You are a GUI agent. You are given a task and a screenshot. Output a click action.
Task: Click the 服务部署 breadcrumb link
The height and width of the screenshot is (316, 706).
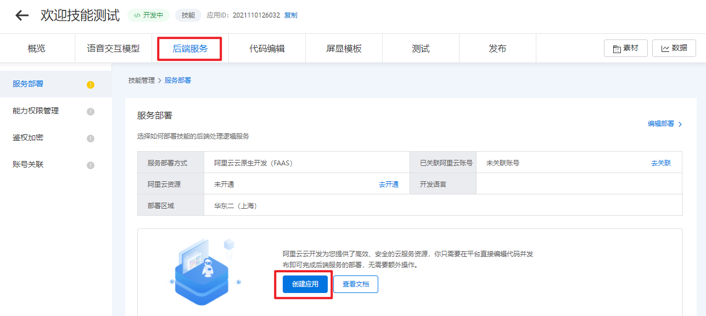point(178,80)
